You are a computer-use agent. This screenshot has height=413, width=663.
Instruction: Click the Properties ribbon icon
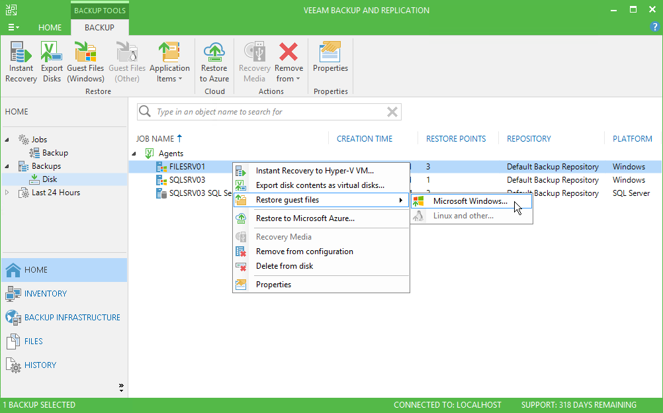point(330,57)
